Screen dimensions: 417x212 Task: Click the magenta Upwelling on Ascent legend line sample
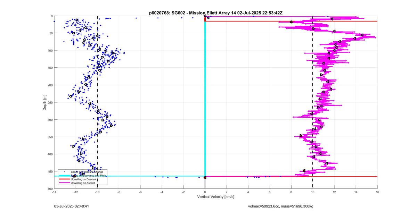(64, 183)
